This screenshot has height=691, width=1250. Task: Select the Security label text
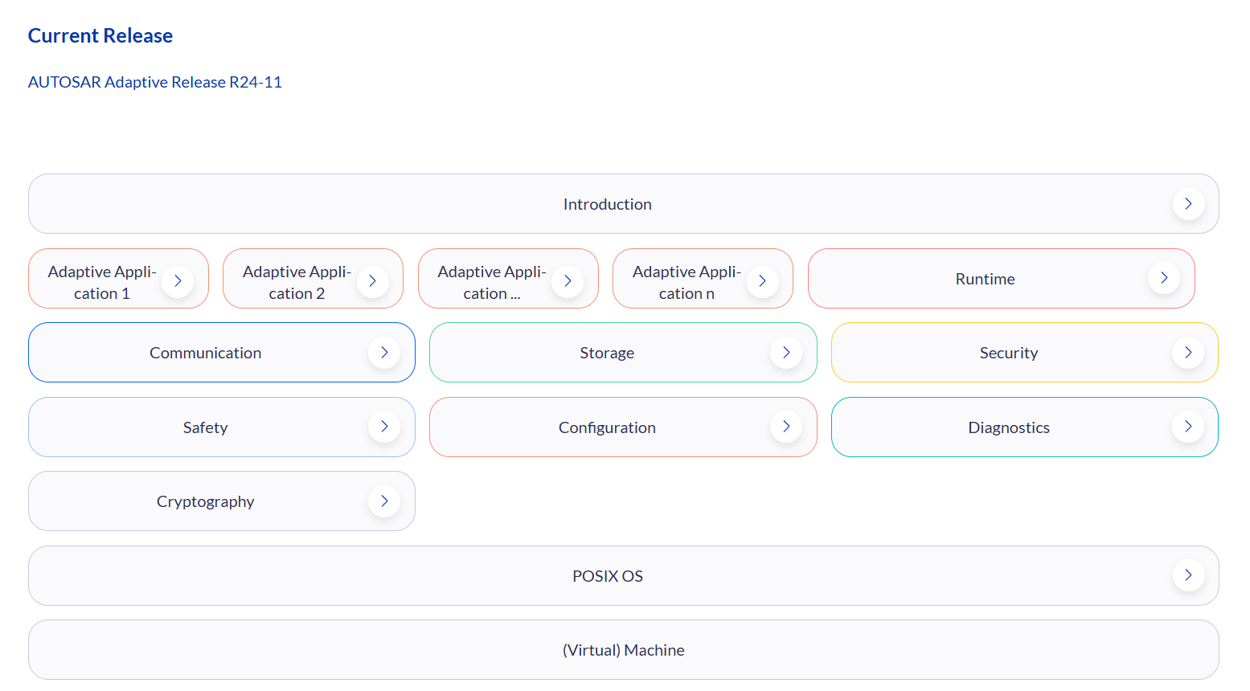coord(1008,353)
